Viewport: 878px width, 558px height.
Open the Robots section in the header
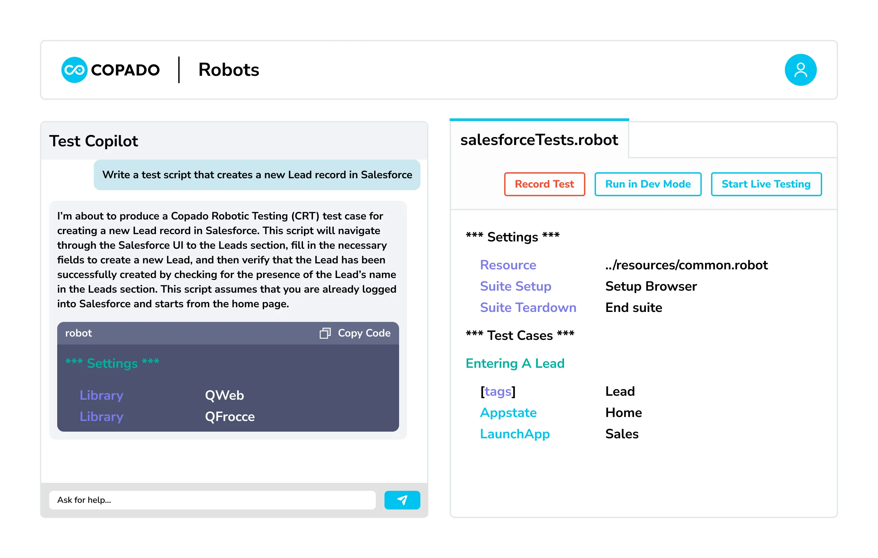point(228,70)
